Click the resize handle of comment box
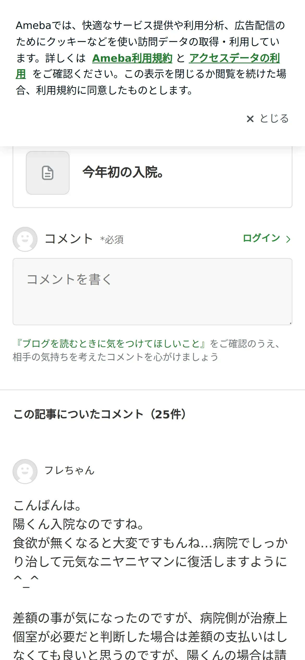The height and width of the screenshot is (660, 305). 290,323
